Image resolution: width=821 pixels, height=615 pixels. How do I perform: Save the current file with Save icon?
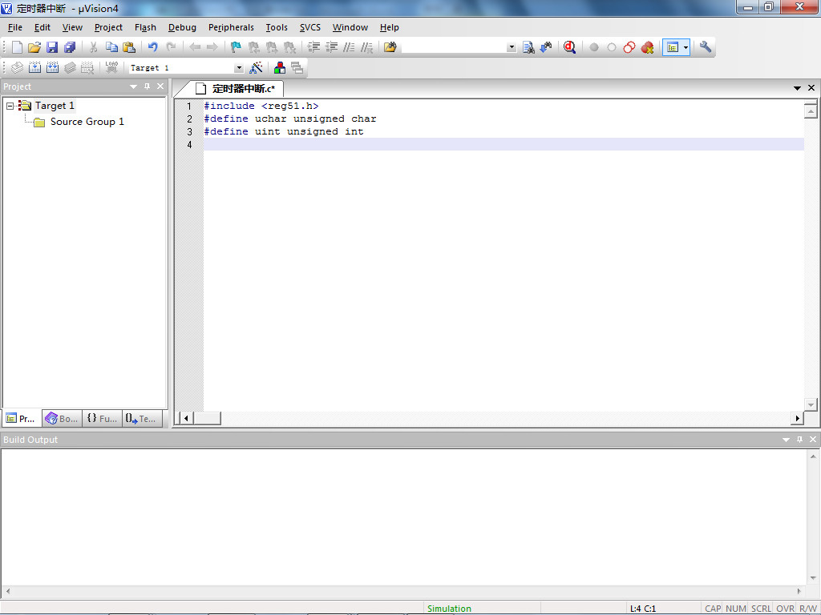(52, 47)
